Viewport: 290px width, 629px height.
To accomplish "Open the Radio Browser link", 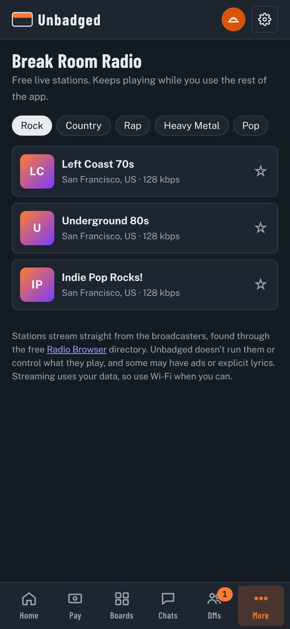I will (77, 350).
